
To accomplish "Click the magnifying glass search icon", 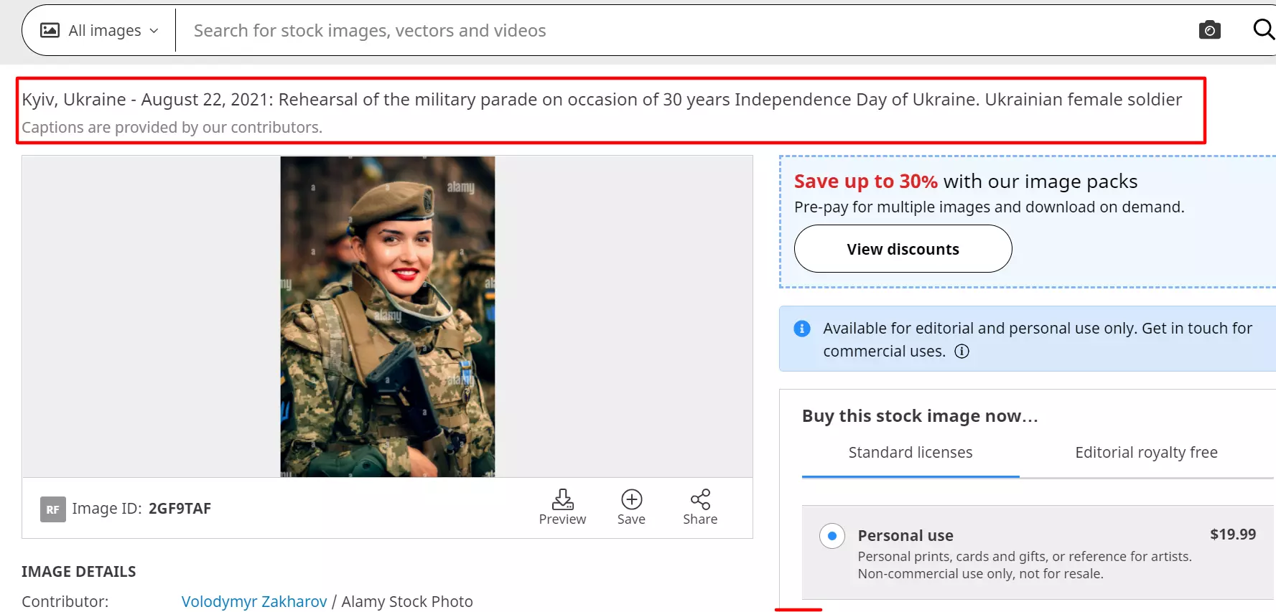I will 1263,29.
